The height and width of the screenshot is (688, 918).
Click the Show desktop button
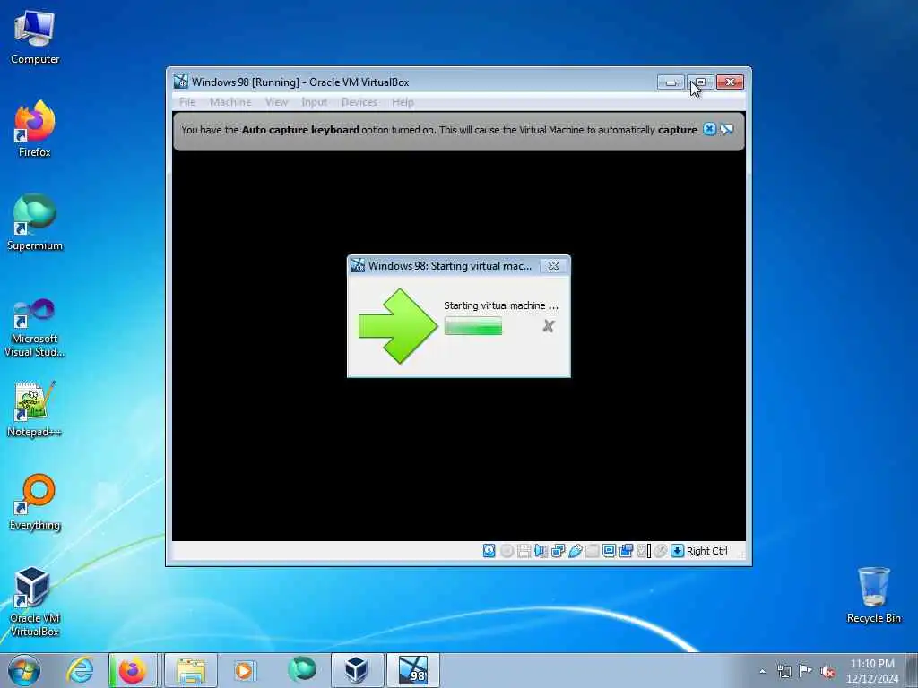pyautogui.click(x=912, y=670)
